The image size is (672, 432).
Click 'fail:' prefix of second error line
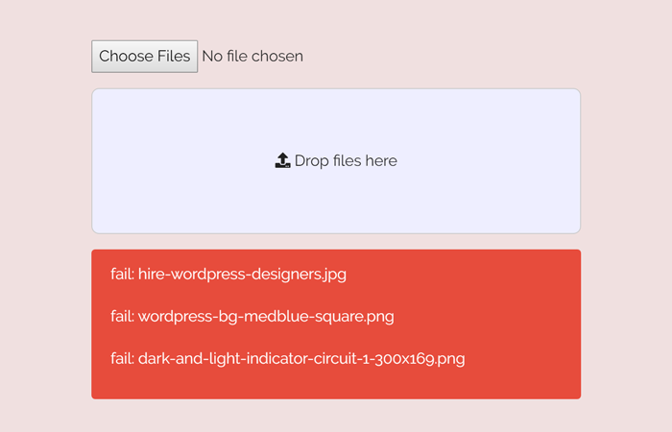(x=123, y=316)
